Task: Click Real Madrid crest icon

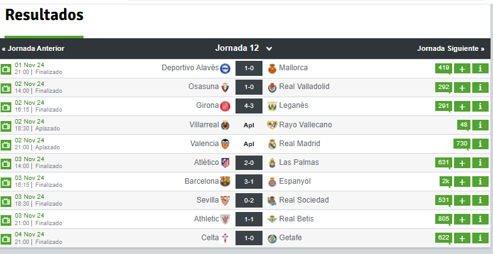Action: pos(272,144)
